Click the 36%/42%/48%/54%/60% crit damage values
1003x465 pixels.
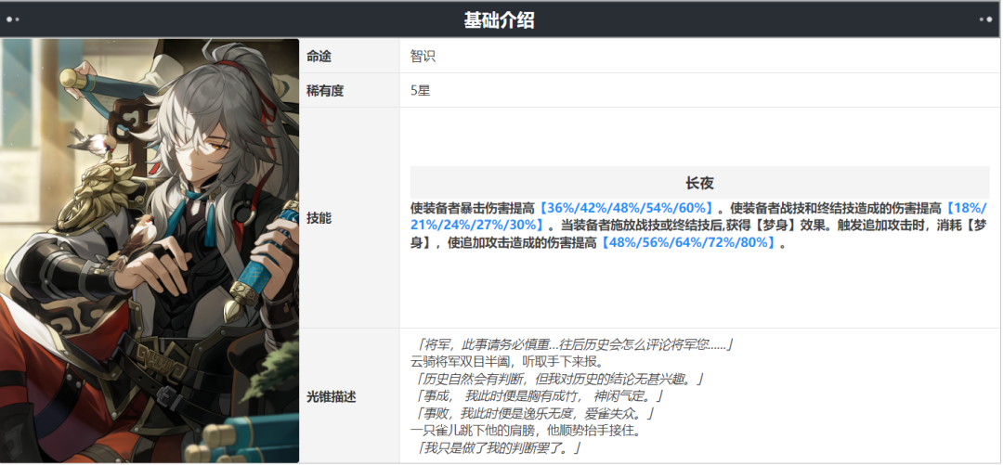[627, 208]
